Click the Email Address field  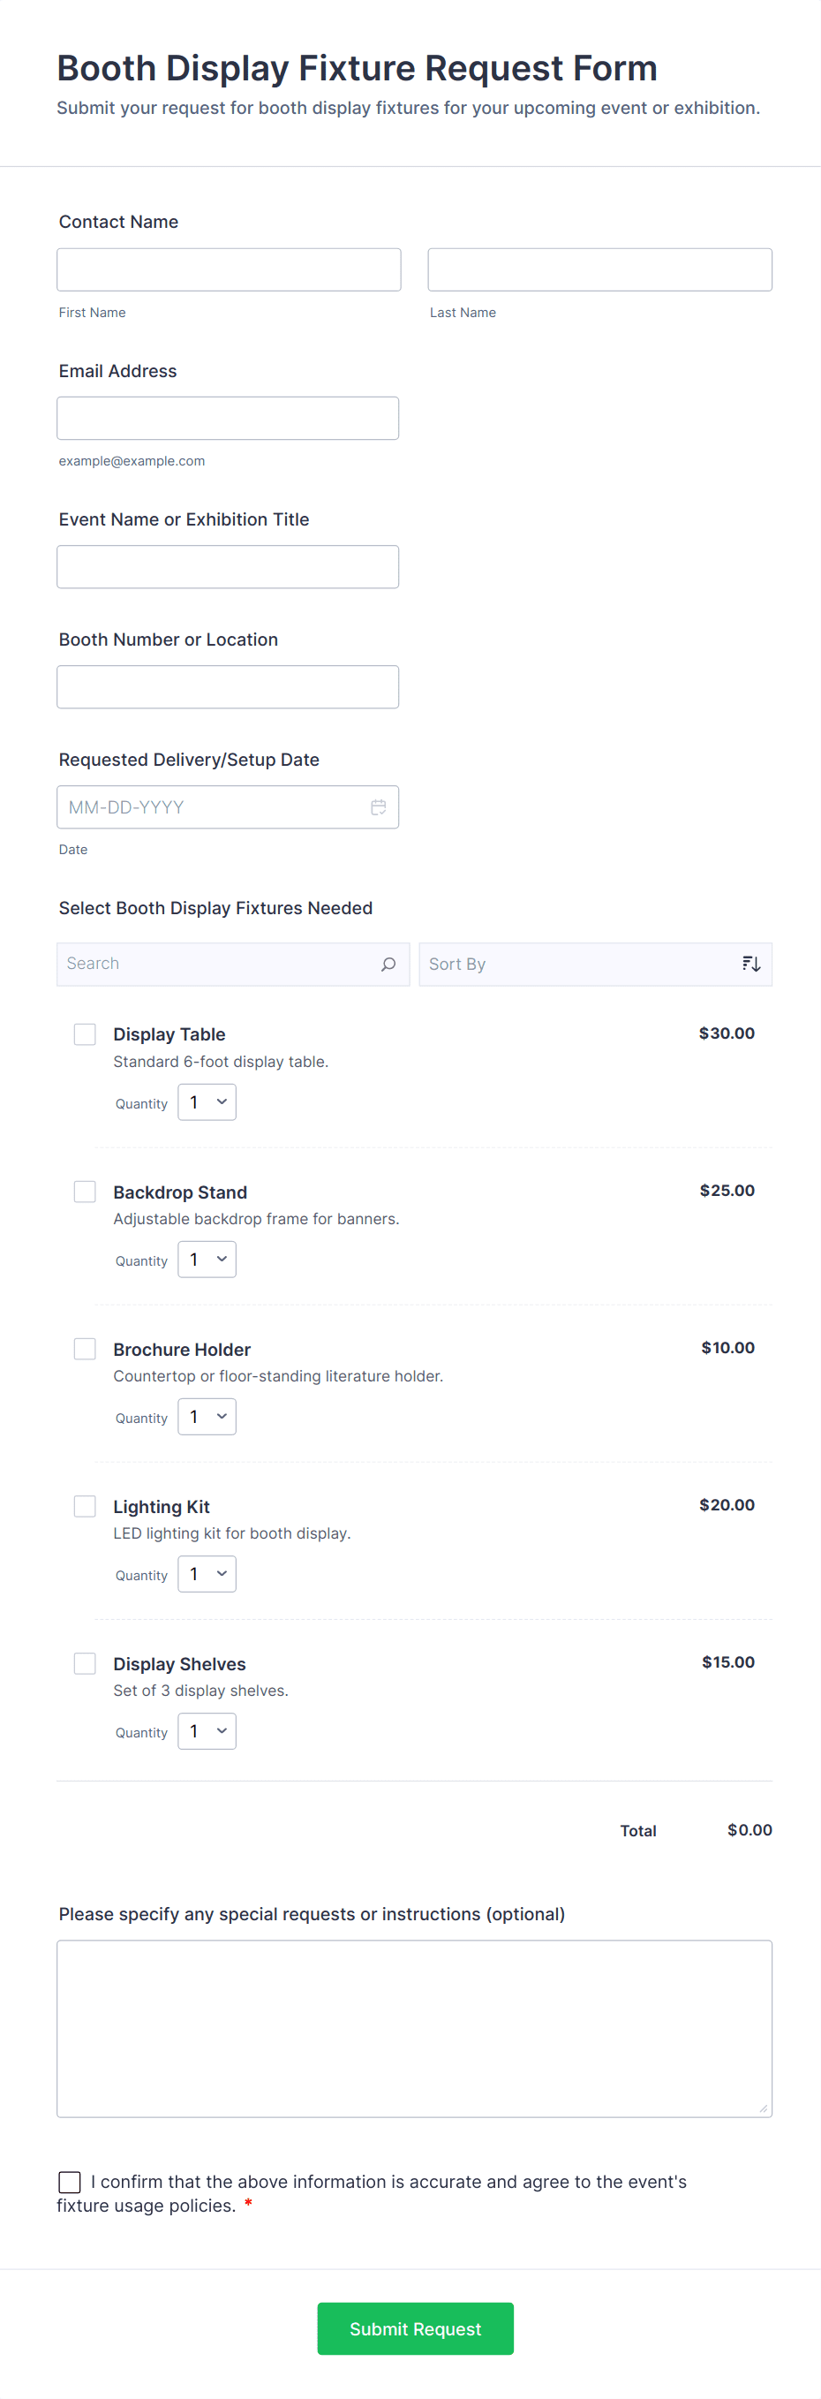(x=228, y=418)
